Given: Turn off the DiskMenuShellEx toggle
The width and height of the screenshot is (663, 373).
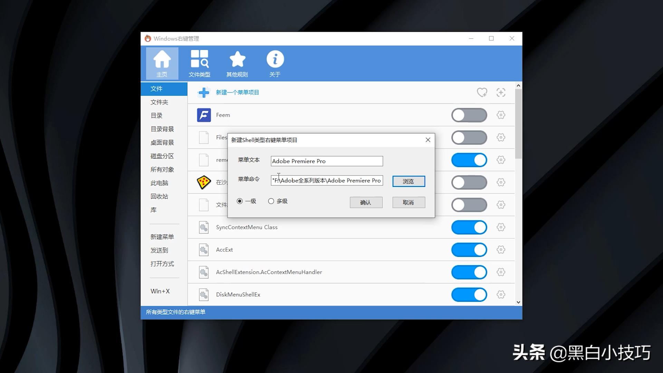Looking at the screenshot, I should click(469, 295).
